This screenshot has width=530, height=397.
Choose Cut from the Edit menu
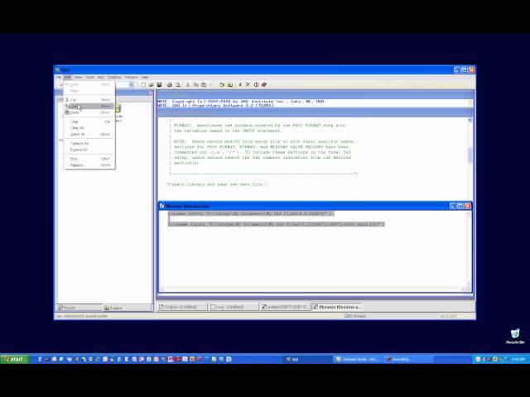[x=89, y=100]
